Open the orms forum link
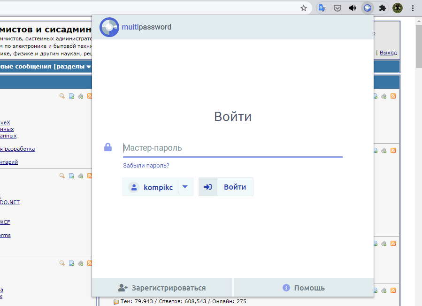The width and height of the screenshot is (422, 306). click(x=5, y=235)
